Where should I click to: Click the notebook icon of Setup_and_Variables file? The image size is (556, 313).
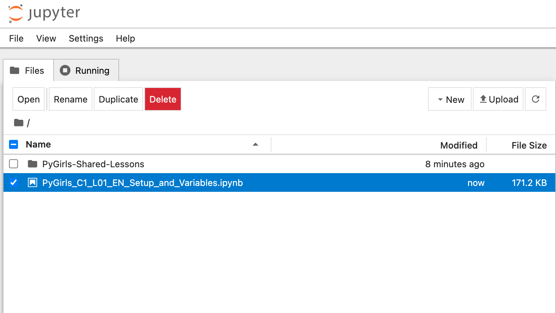[33, 182]
